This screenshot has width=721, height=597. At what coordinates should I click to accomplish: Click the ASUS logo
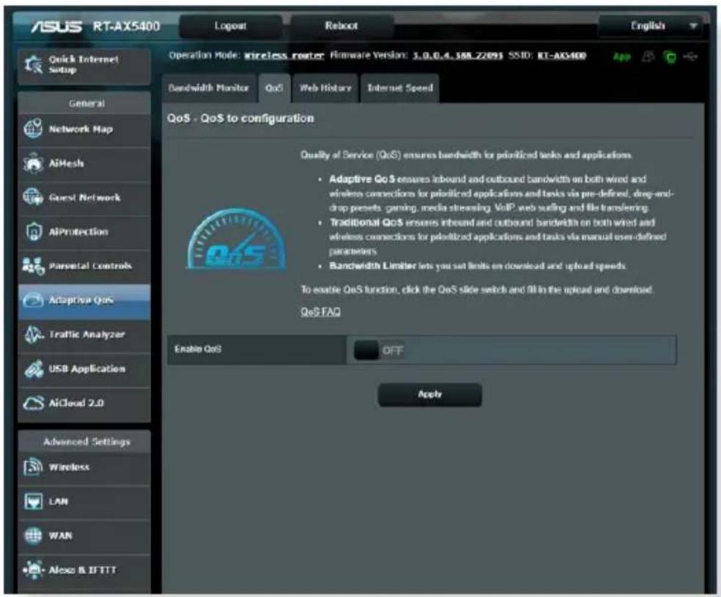point(56,26)
